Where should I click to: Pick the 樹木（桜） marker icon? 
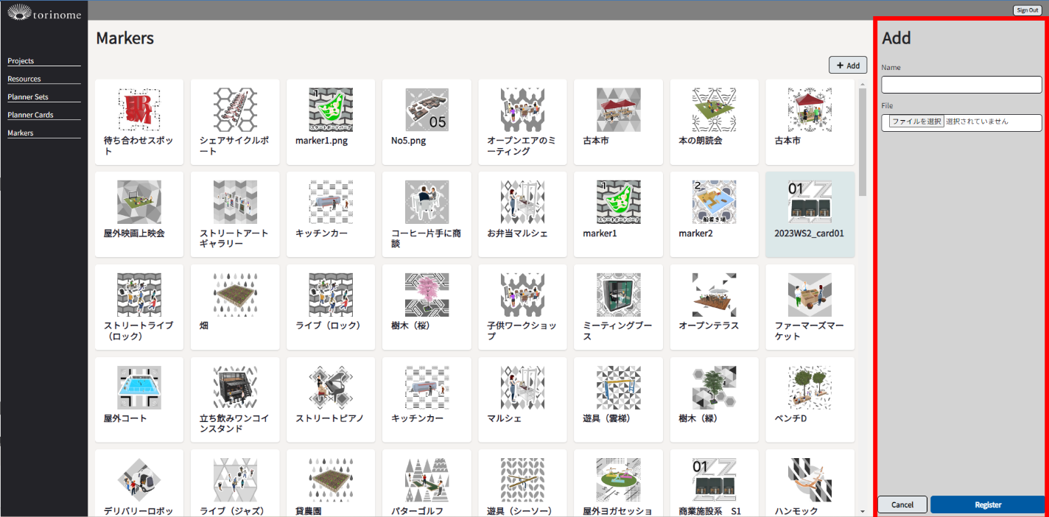tap(427, 295)
